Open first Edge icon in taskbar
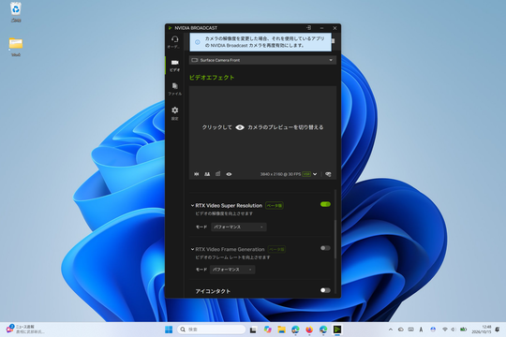Screen dimensions: 506x337 (295, 330)
